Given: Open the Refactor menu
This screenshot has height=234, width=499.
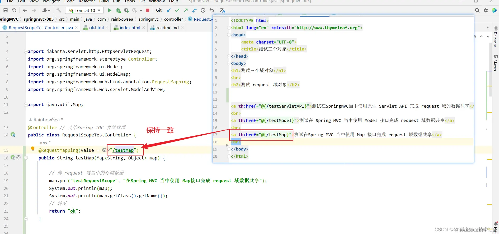Looking at the screenshot, I should pos(87,1).
